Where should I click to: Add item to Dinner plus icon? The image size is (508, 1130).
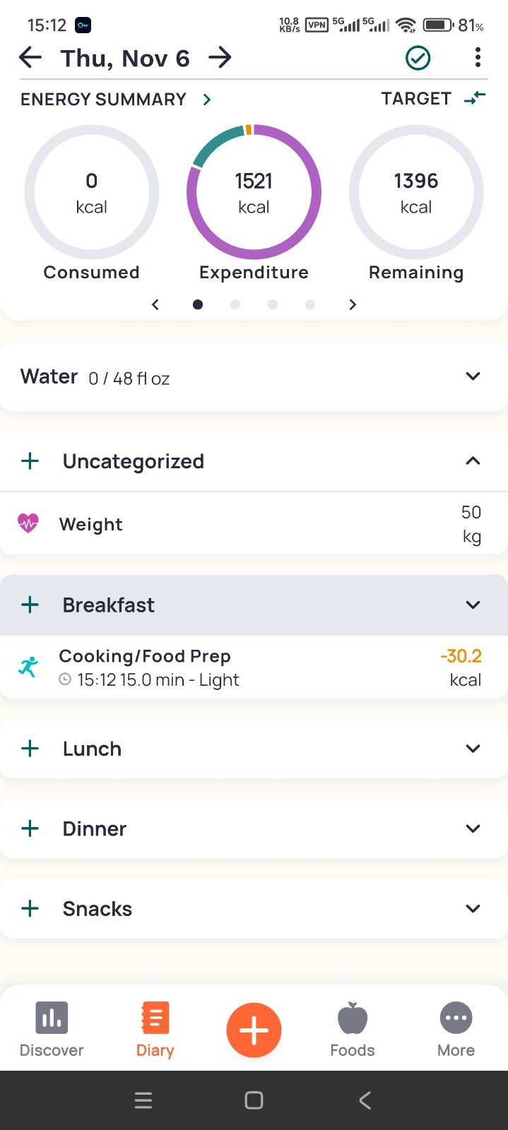pos(30,828)
